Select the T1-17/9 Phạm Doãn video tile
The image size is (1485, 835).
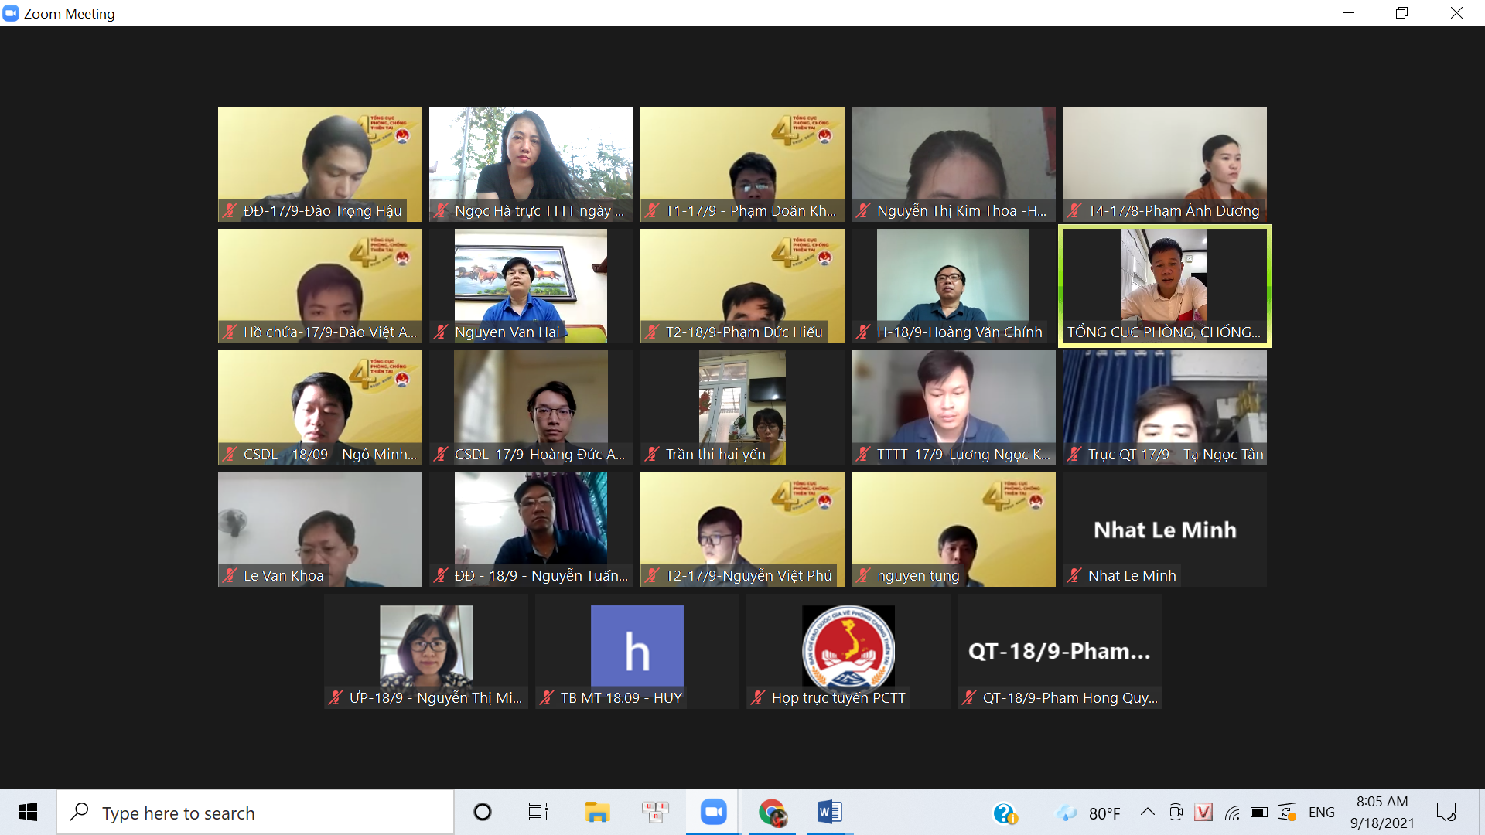pyautogui.click(x=742, y=165)
